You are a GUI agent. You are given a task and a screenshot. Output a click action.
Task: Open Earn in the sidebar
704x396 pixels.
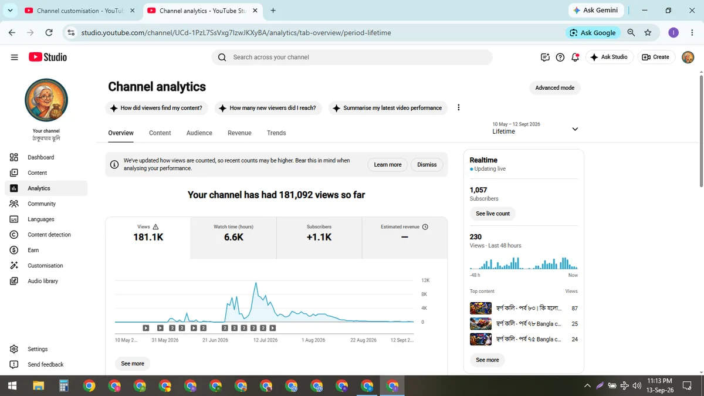pyautogui.click(x=46, y=250)
